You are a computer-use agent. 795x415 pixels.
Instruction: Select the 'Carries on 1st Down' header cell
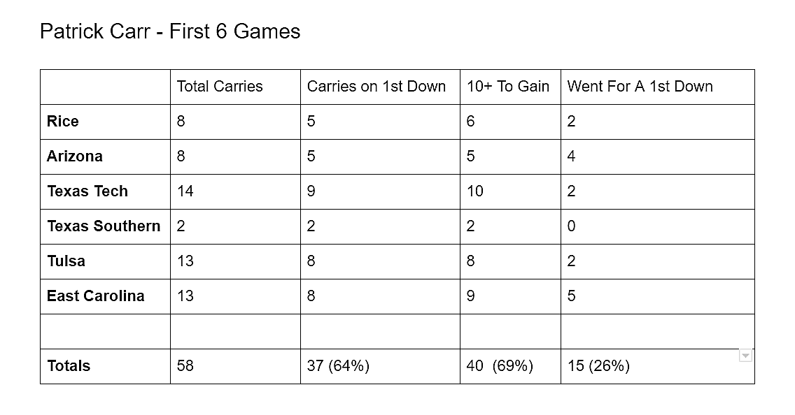tap(380, 87)
